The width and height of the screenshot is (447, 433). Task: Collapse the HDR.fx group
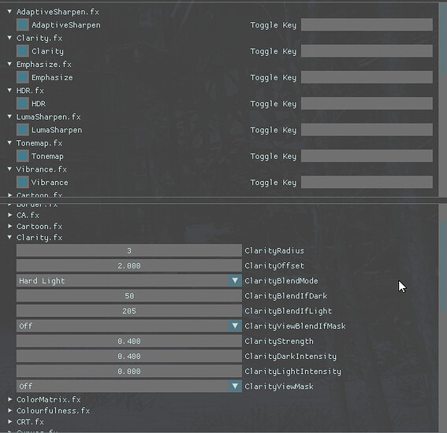(x=9, y=90)
